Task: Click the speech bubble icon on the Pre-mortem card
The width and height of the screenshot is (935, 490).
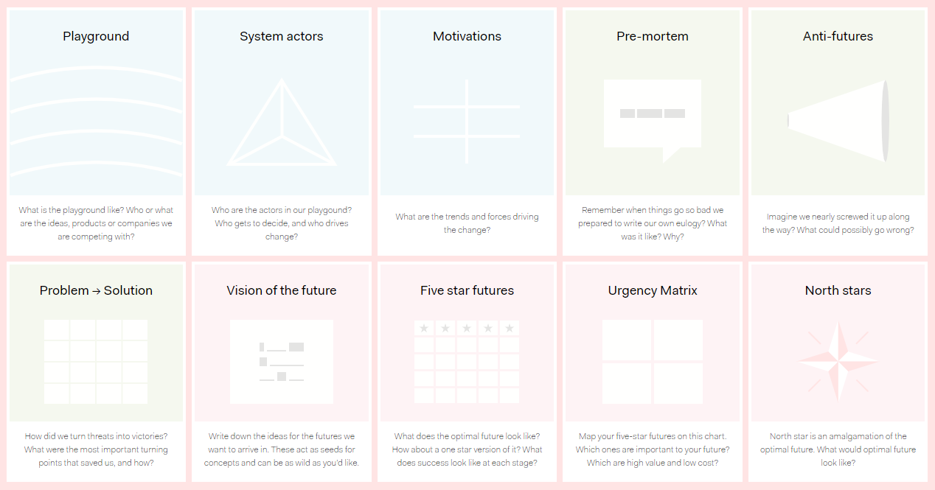Action: (x=652, y=118)
